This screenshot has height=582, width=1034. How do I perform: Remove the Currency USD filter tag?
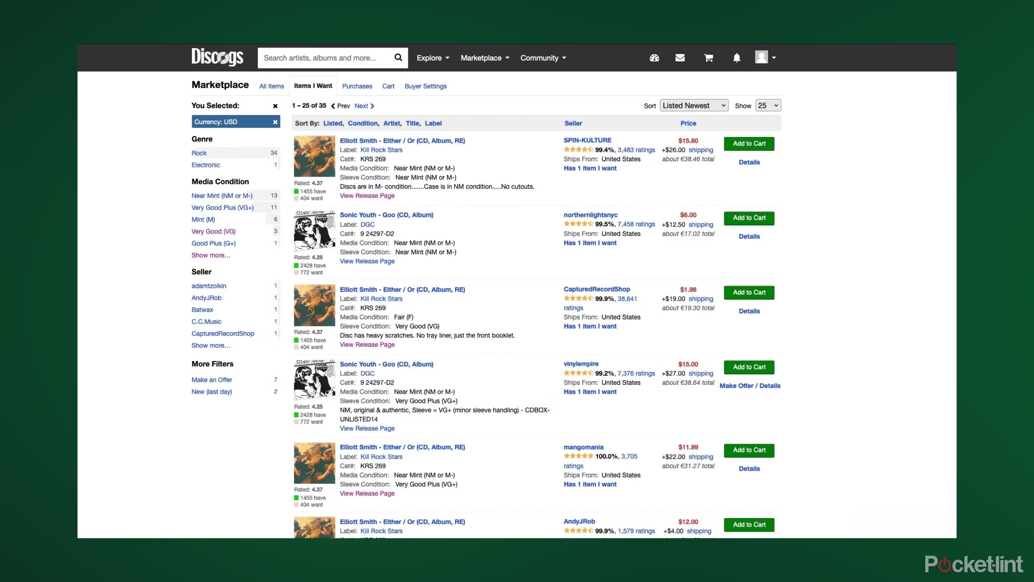[275, 122]
